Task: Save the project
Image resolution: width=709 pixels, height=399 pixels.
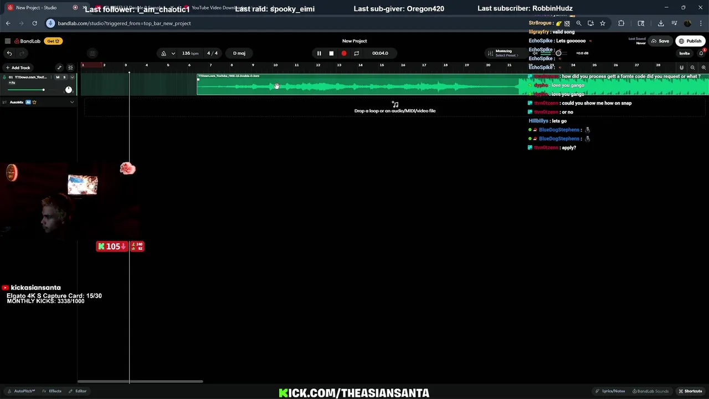Action: coord(660,41)
